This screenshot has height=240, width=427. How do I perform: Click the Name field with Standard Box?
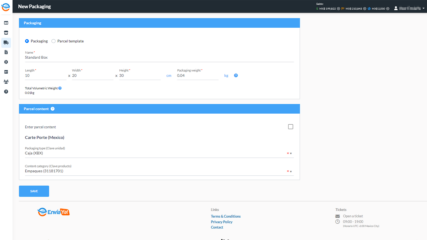click(159, 58)
